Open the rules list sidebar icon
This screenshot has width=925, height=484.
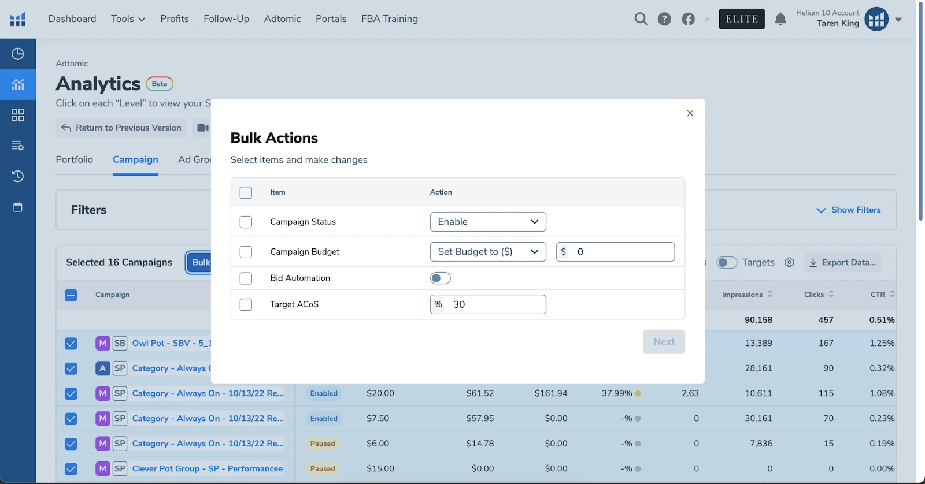18,146
